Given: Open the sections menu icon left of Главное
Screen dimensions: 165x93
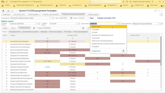Looking at the screenshot, I should pos(3,6).
